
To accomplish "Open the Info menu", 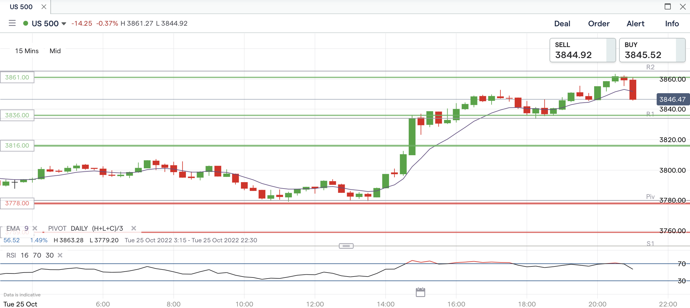I will [x=672, y=24].
